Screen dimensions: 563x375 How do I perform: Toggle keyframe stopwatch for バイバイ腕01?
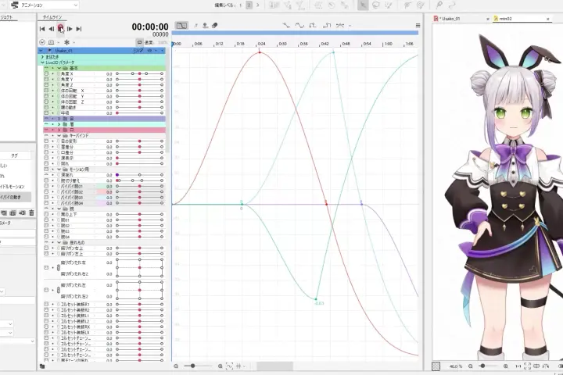(46, 186)
